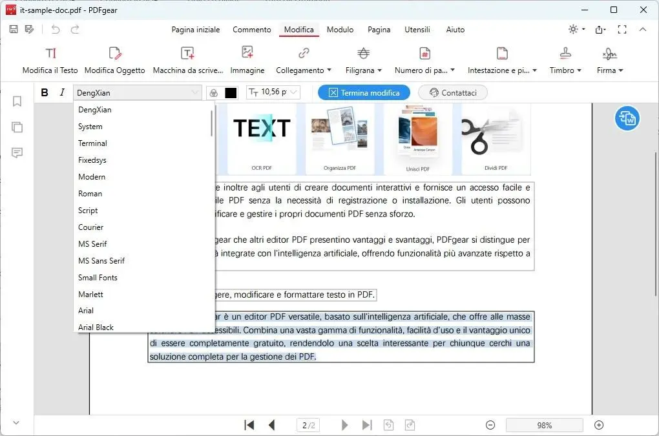Enter full screen mode
Viewport: 659px width, 436px height.
click(x=622, y=30)
